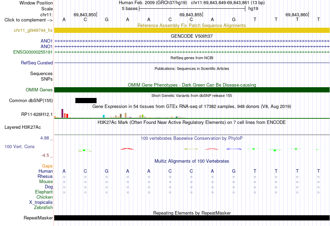Click the X_tropicalis species row label
Screen dimensions: 330x226
41,202
